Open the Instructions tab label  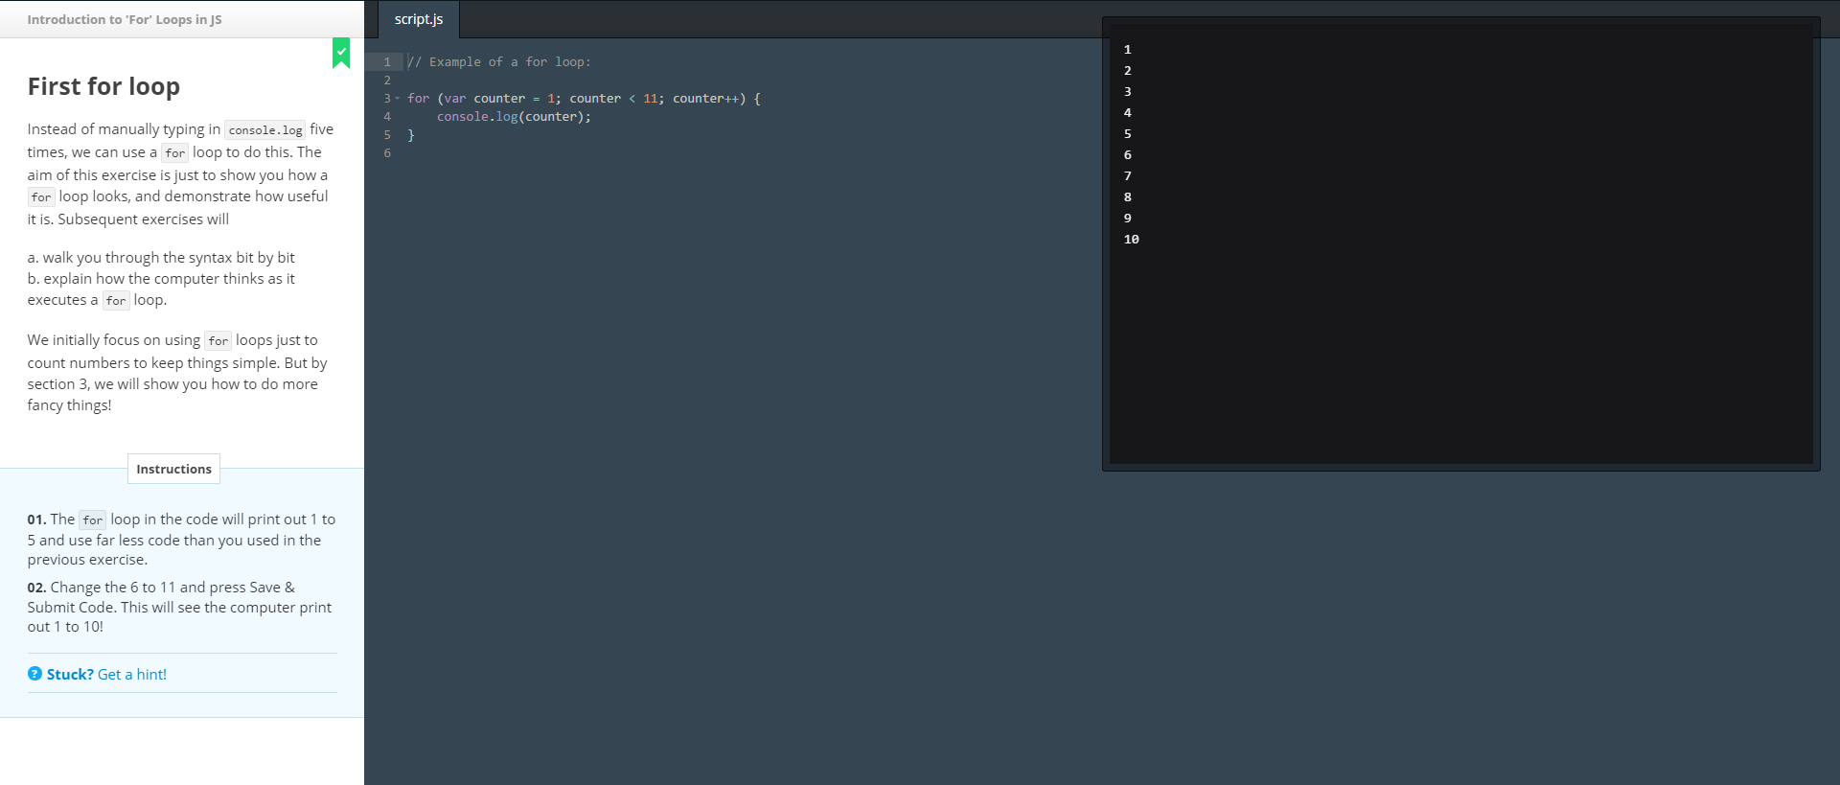pos(173,469)
